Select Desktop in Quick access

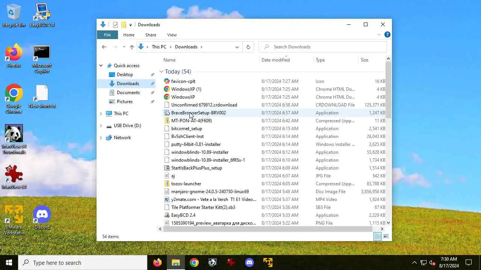(125, 75)
